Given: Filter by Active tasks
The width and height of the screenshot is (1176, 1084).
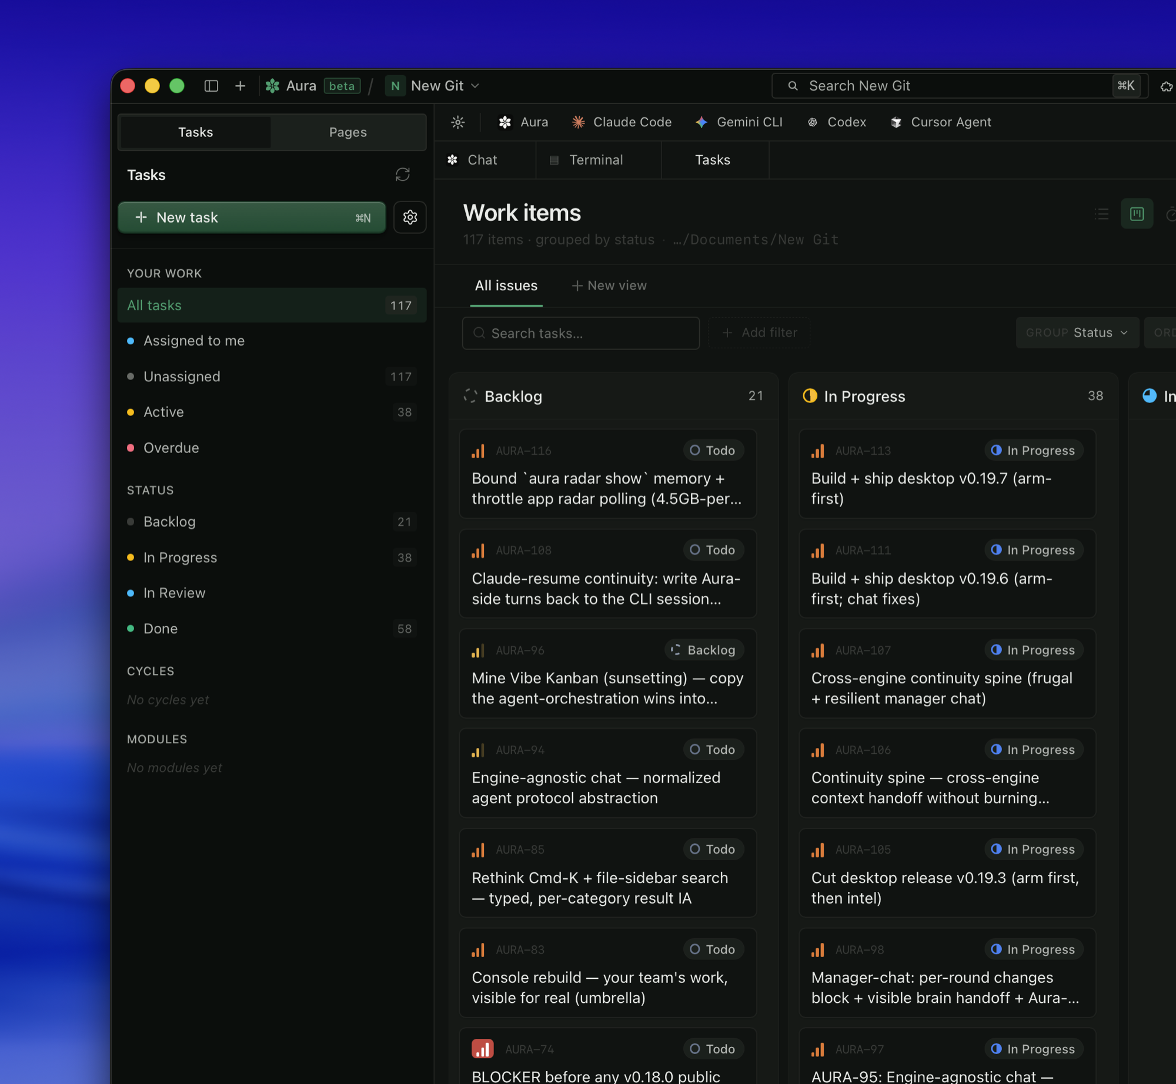Looking at the screenshot, I should coord(272,412).
